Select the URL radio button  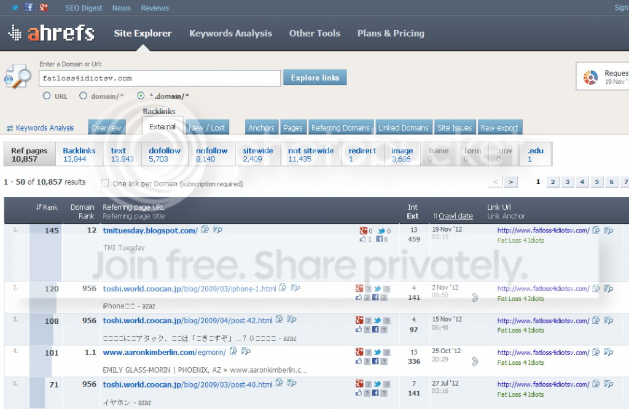coord(47,96)
